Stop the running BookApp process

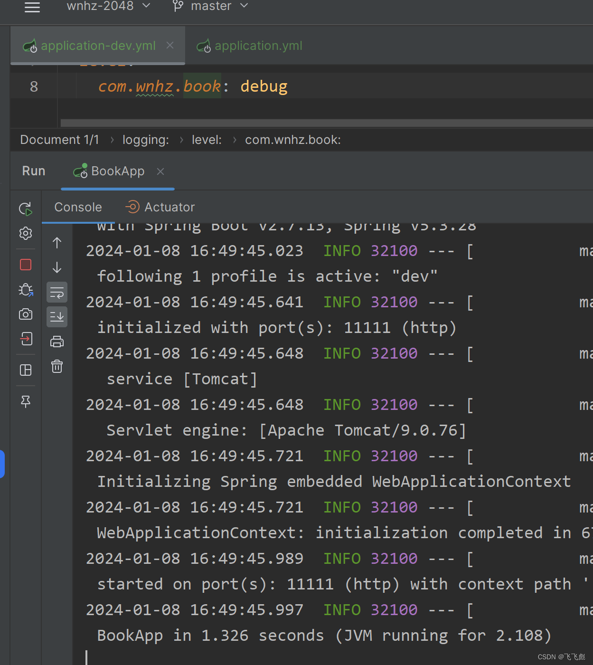(26, 265)
